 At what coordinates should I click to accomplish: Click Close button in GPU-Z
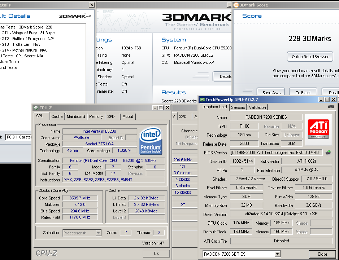click(322, 254)
